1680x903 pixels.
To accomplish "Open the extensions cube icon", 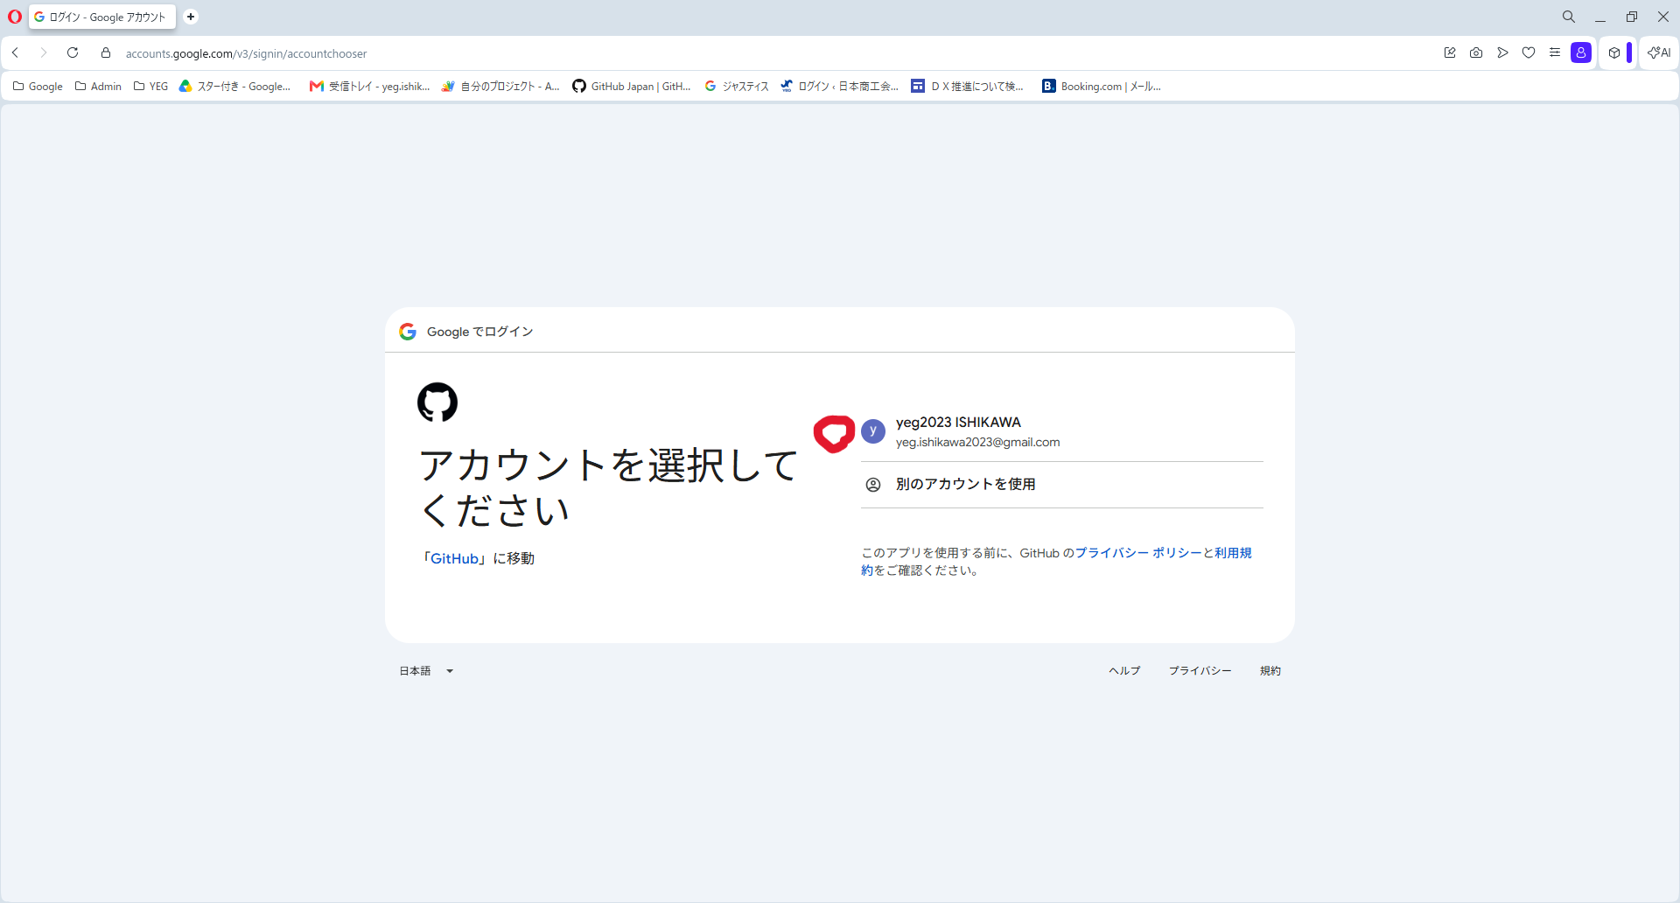I will [1614, 52].
